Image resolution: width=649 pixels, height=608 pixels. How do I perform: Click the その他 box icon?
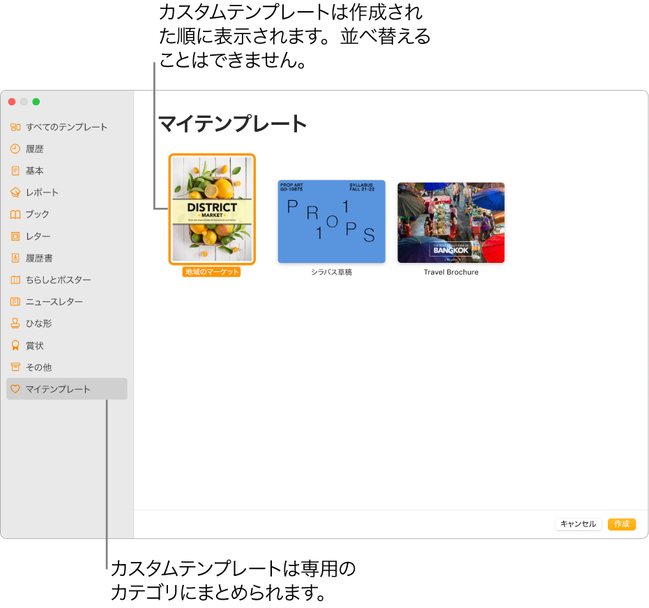pos(15,367)
